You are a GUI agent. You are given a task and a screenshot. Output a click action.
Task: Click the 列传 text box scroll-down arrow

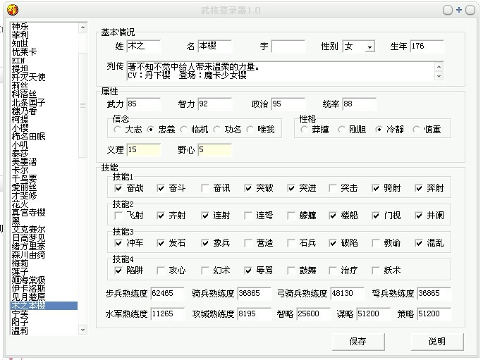point(438,75)
